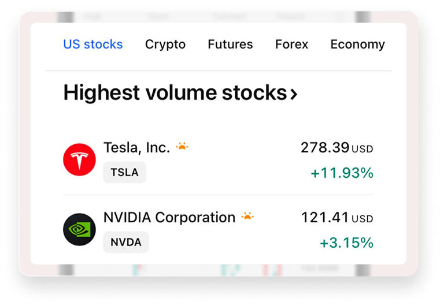Viewport: 440px width, 306px height.
Task: Click the Tesla logo icon
Action: (x=79, y=159)
